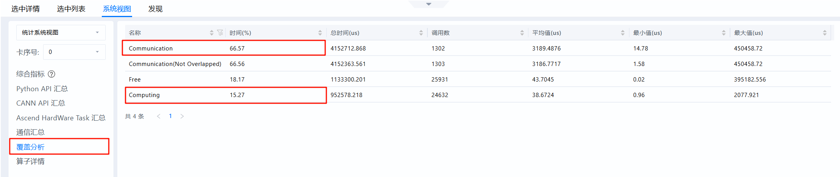Image resolution: width=840 pixels, height=177 pixels.
Task: Click the 66.57 time percentage value
Action: 237,49
